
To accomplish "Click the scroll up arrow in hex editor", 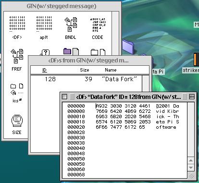I will point(191,160).
